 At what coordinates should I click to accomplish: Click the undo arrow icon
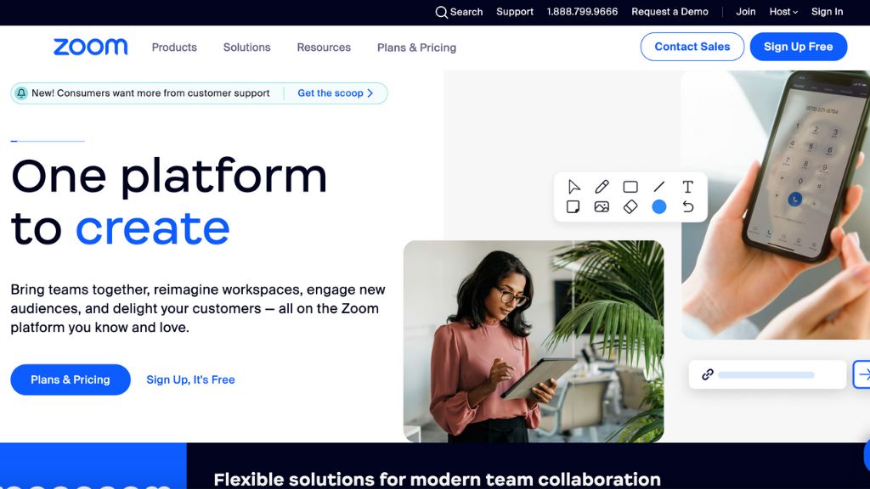tap(688, 207)
